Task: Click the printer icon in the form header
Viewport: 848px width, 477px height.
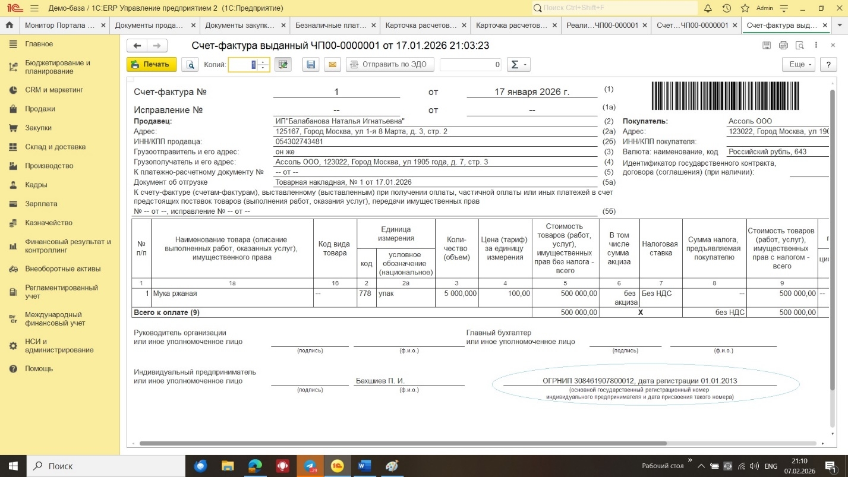Action: [783, 46]
